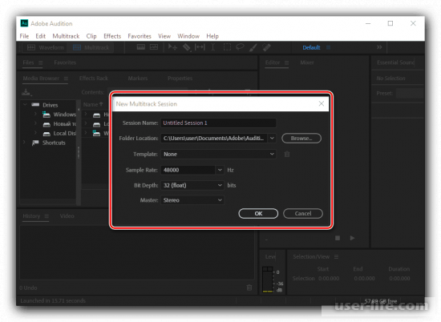Click the Media Browser import shortcut icon
Image resolution: width=441 pixels, height=322 pixels.
point(26,92)
